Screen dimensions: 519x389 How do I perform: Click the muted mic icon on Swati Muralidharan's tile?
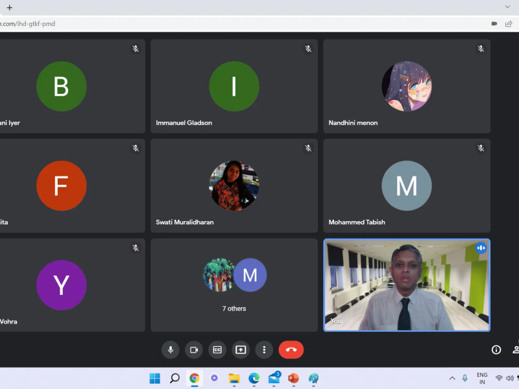click(x=308, y=148)
